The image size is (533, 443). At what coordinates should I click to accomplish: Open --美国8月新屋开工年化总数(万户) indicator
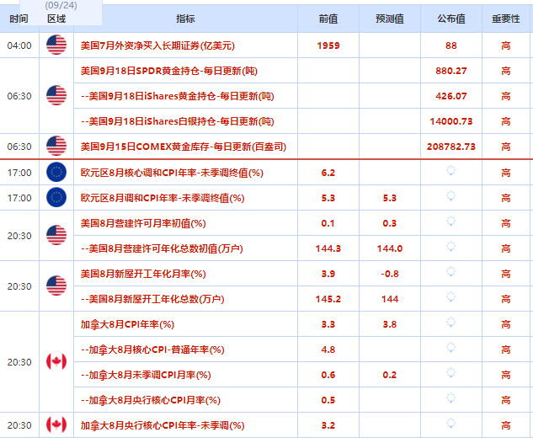coord(152,299)
